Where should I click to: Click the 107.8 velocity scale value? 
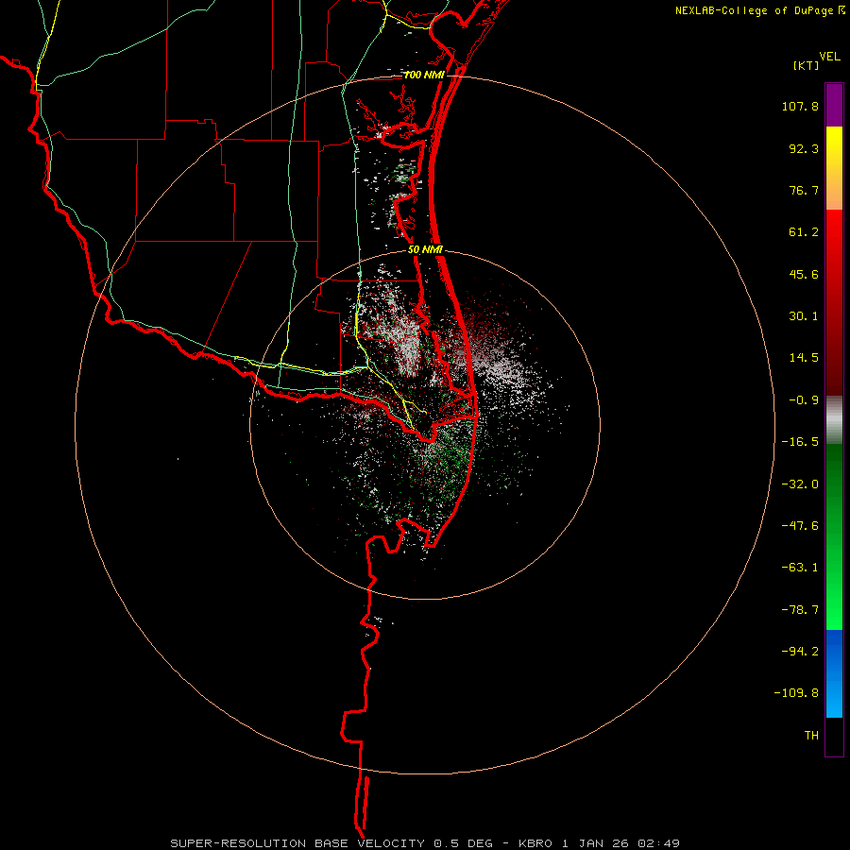[800, 106]
